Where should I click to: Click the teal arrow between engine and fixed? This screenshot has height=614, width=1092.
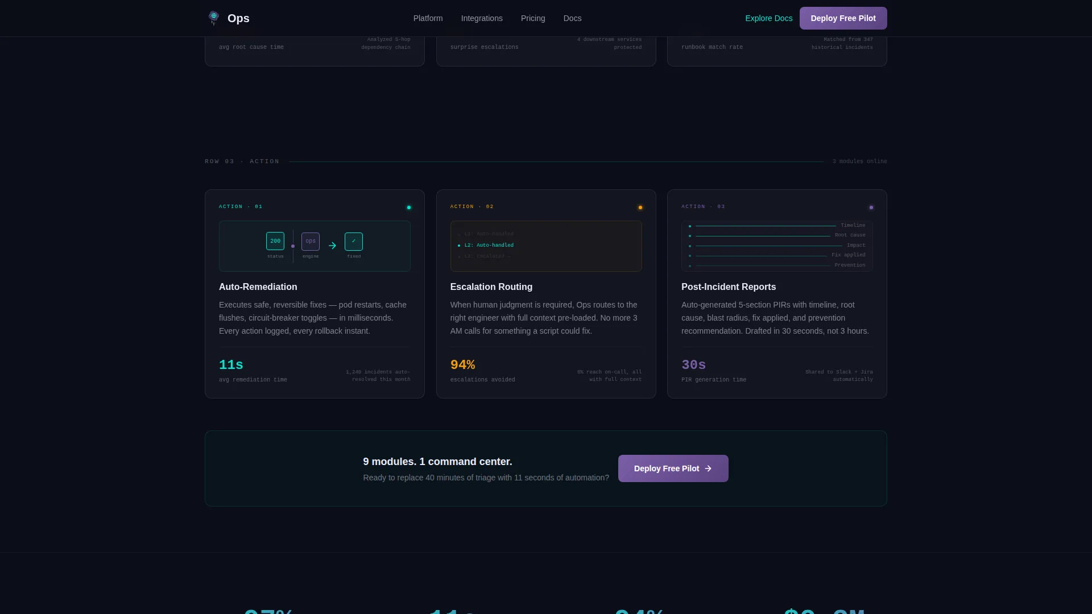click(332, 246)
